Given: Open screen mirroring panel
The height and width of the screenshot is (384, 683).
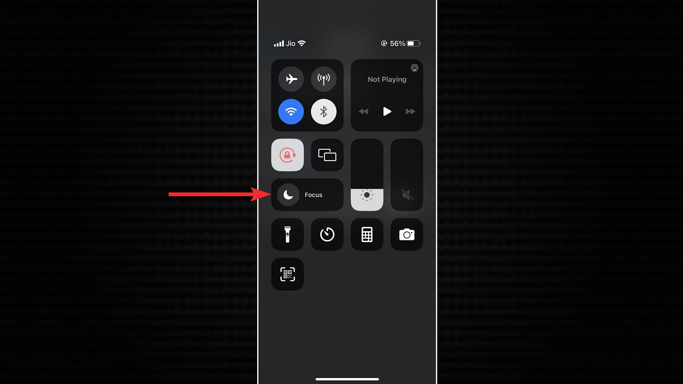Looking at the screenshot, I should click(327, 155).
